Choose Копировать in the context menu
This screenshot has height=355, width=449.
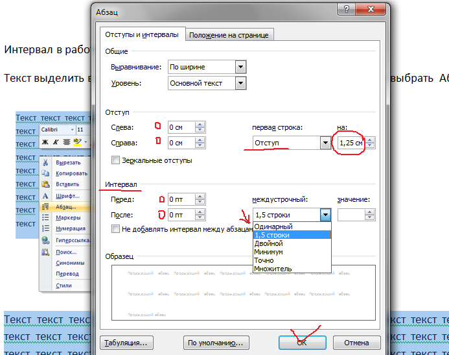[71, 173]
